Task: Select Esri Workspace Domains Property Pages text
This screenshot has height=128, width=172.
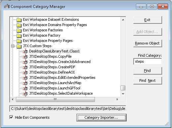Action: [55, 25]
